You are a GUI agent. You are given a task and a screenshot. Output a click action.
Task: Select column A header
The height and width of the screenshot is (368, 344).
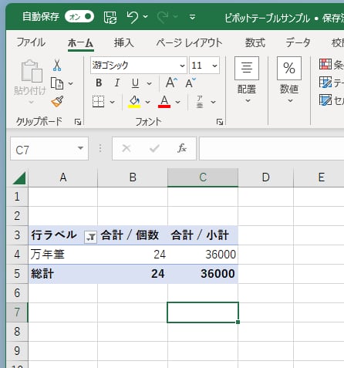pos(63,177)
